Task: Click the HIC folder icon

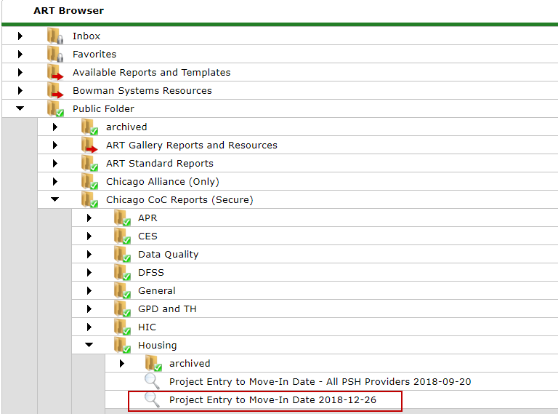Action: pos(122,327)
